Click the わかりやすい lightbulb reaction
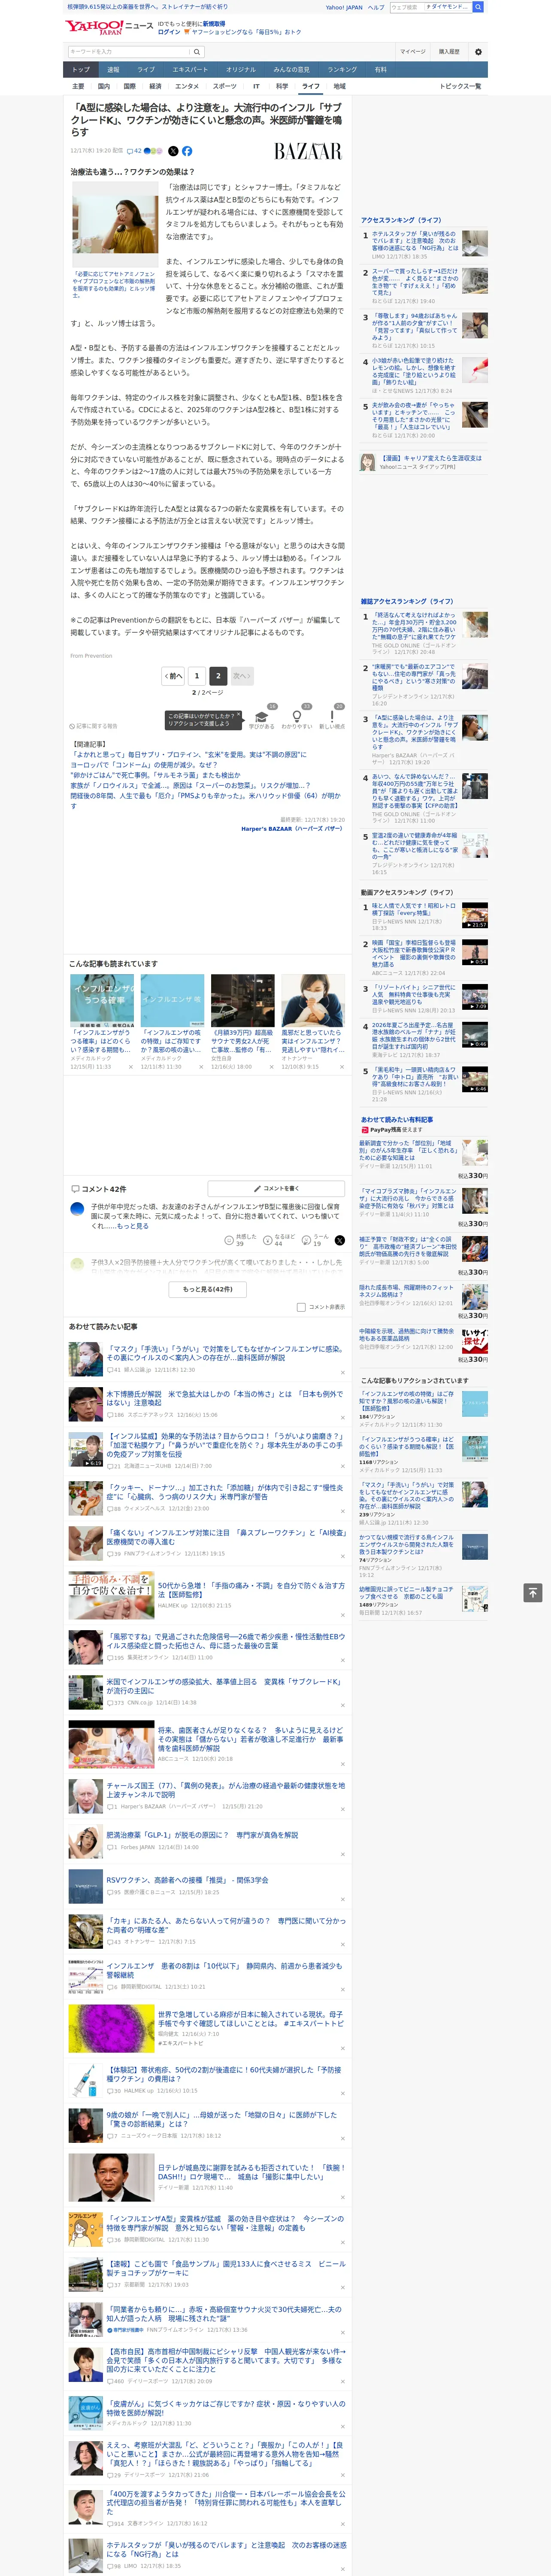Viewport: 551px width, 2576px height. [x=297, y=717]
